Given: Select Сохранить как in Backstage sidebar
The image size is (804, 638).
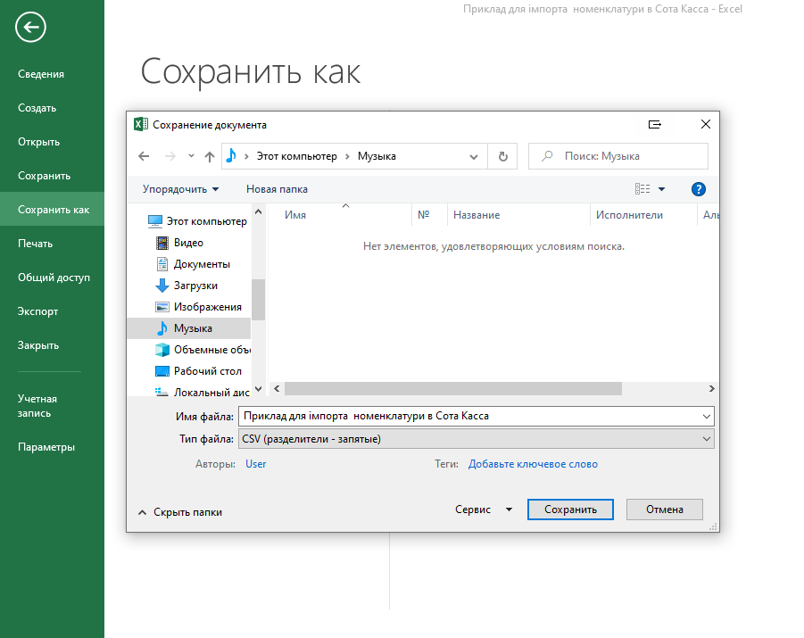Looking at the screenshot, I should (x=52, y=210).
